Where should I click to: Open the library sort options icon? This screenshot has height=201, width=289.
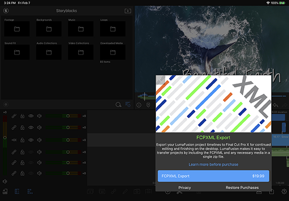coord(128,104)
